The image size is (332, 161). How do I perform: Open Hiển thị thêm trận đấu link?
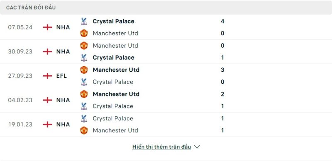pos(161,147)
